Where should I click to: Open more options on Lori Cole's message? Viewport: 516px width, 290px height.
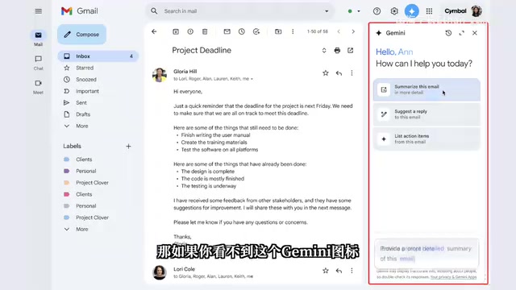(352, 271)
